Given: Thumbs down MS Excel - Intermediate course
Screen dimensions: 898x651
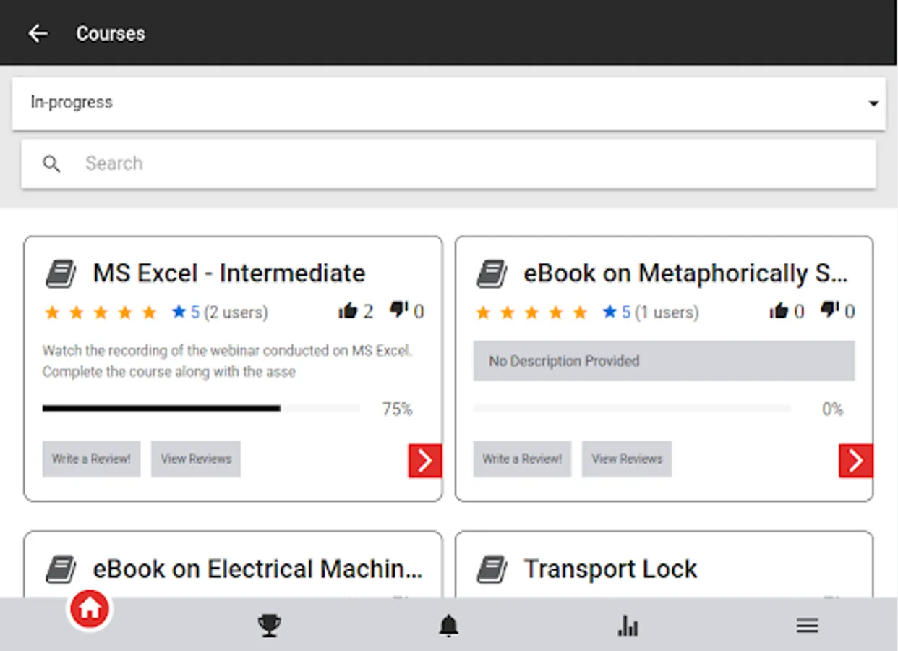Looking at the screenshot, I should (x=398, y=311).
